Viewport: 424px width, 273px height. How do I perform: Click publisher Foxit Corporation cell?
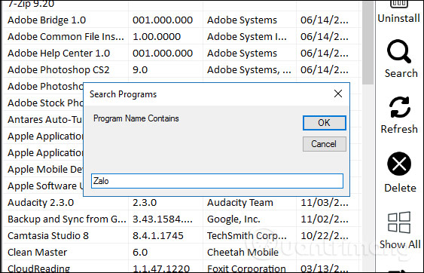246,268
